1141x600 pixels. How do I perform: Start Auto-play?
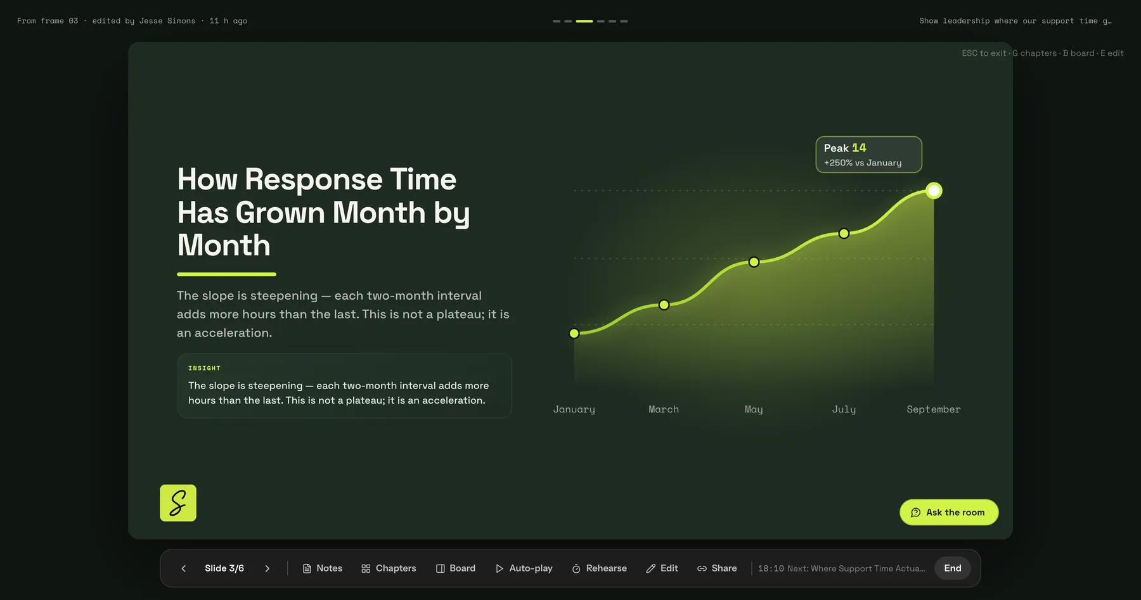524,568
